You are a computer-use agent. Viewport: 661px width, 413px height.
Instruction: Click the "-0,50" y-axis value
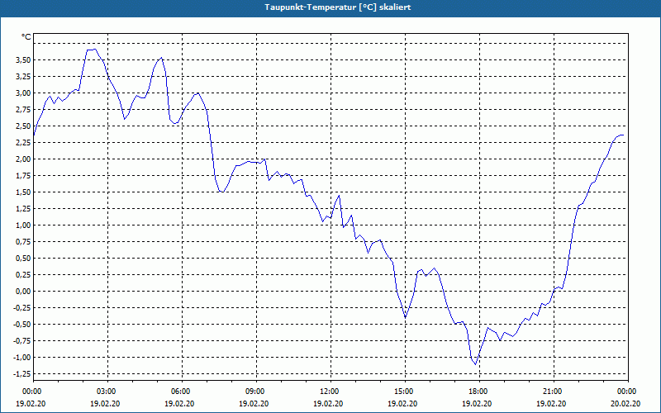[22, 324]
